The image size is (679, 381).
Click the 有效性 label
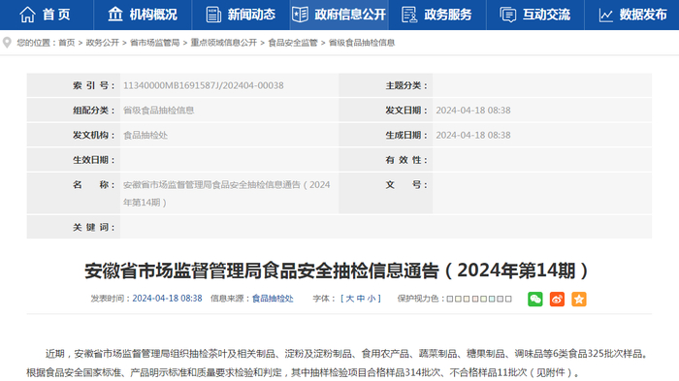tap(406, 160)
